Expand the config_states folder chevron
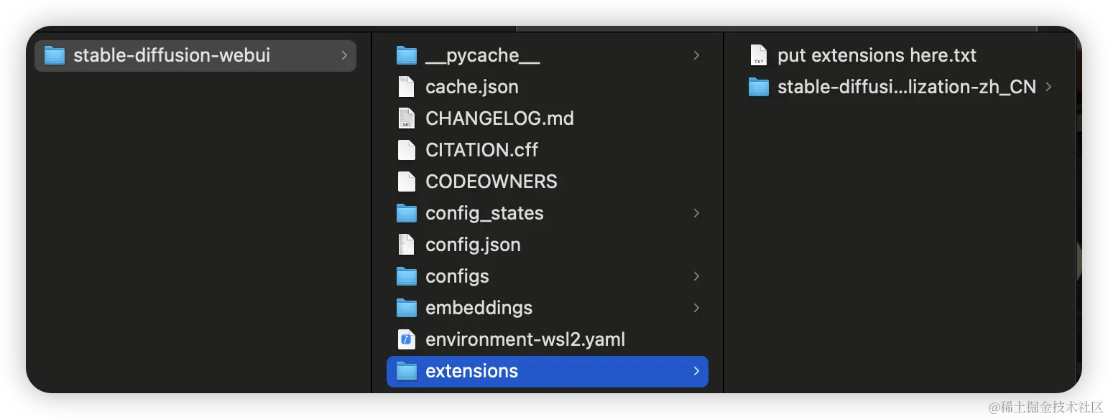 [696, 213]
